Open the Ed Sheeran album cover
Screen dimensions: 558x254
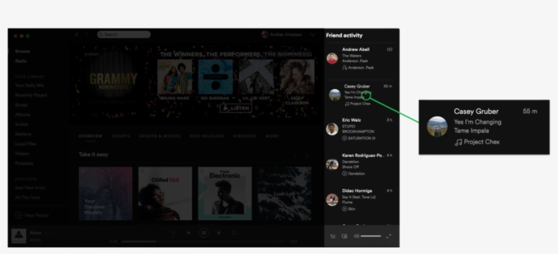(x=215, y=77)
